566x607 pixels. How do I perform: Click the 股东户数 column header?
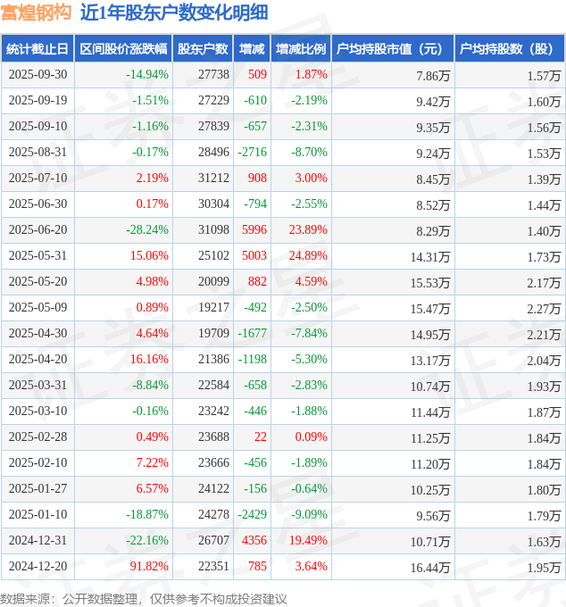[204, 49]
